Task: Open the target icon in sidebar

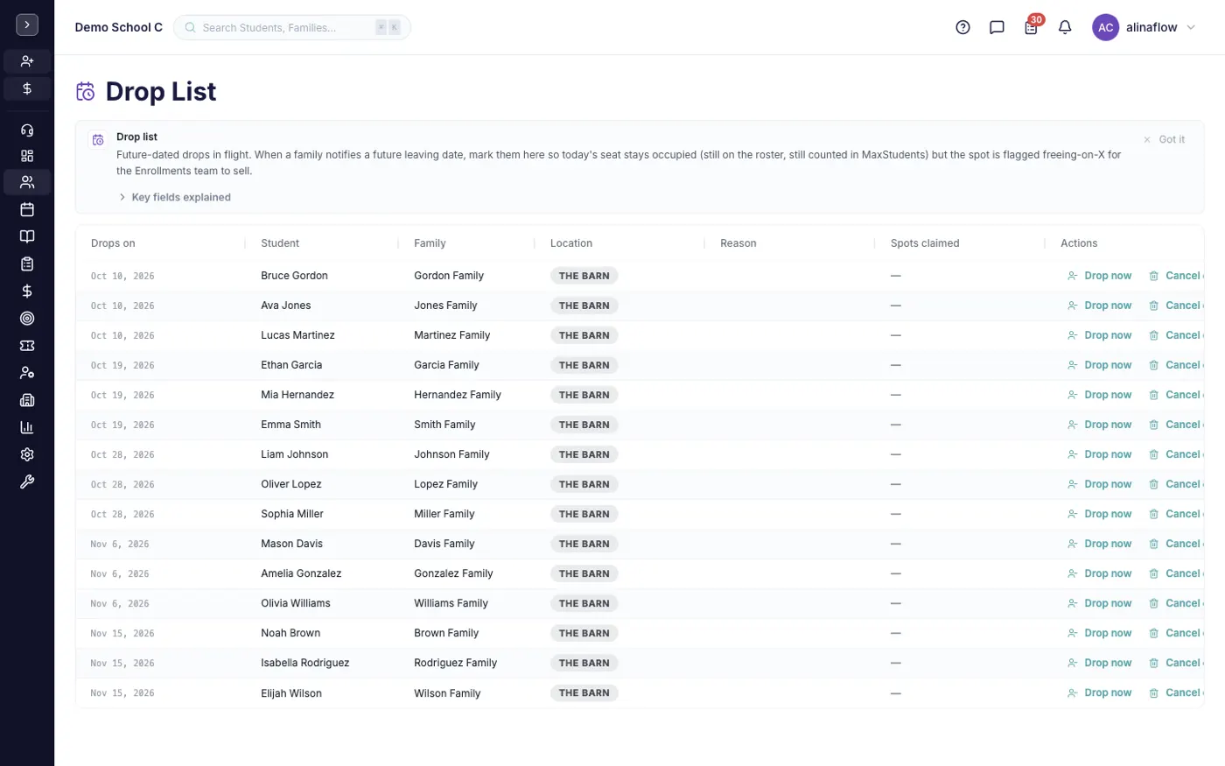Action: click(27, 319)
